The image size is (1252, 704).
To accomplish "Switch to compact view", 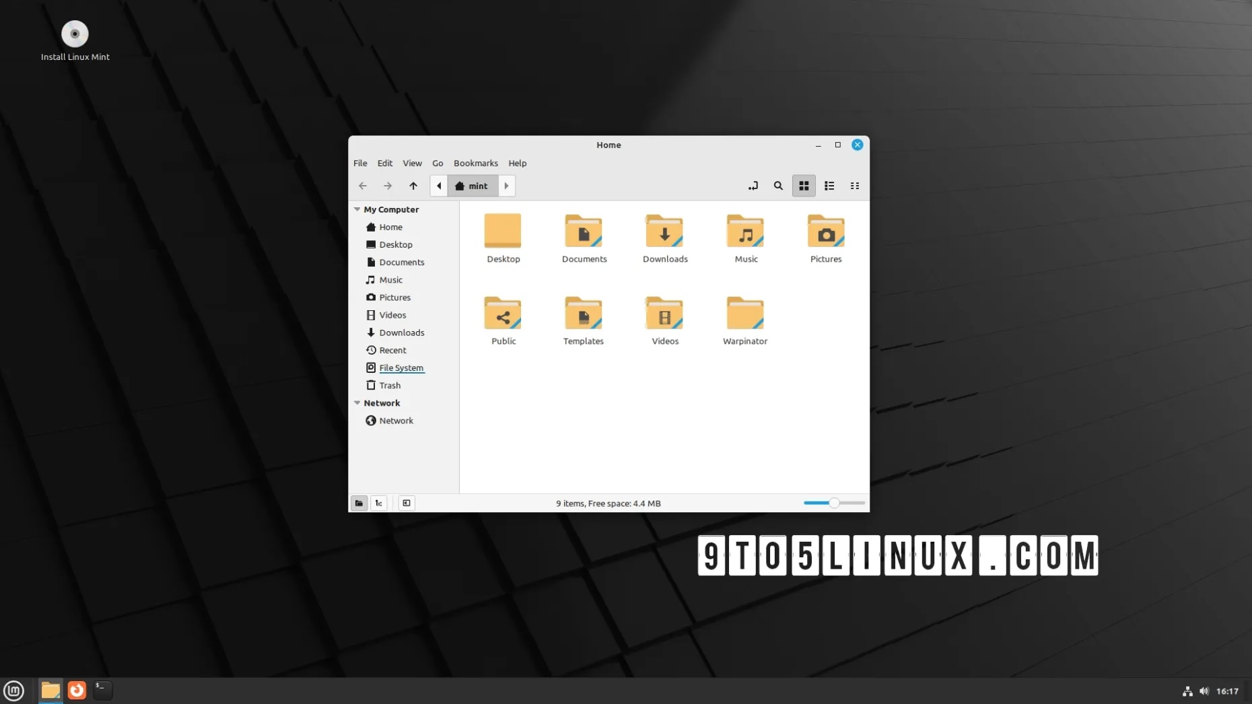I will 855,186.
